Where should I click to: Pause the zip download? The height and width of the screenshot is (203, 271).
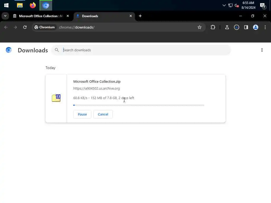pyautogui.click(x=82, y=114)
